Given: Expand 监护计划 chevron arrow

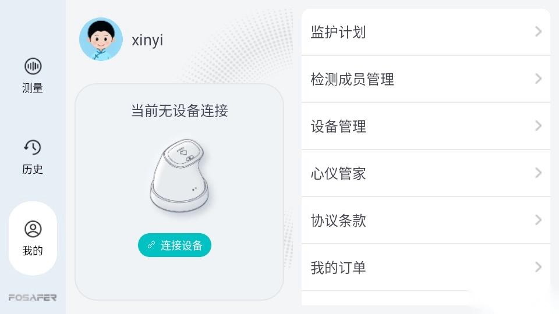Looking at the screenshot, I should point(538,31).
